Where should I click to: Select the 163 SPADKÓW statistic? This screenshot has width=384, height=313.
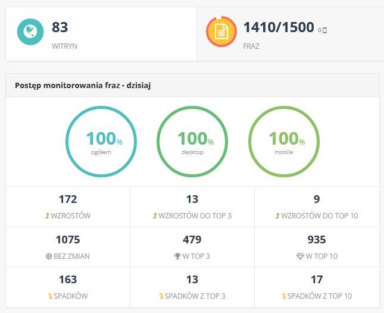[x=68, y=286]
